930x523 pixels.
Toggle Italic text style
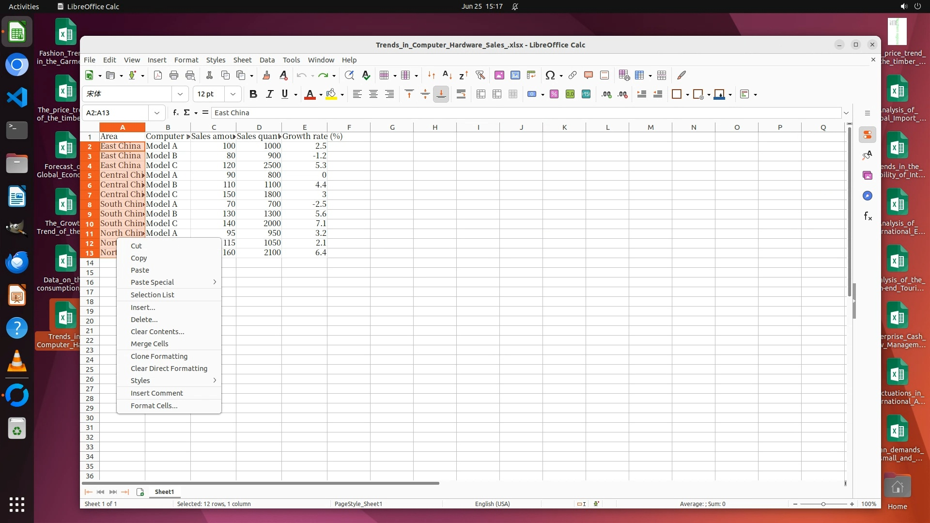point(269,94)
